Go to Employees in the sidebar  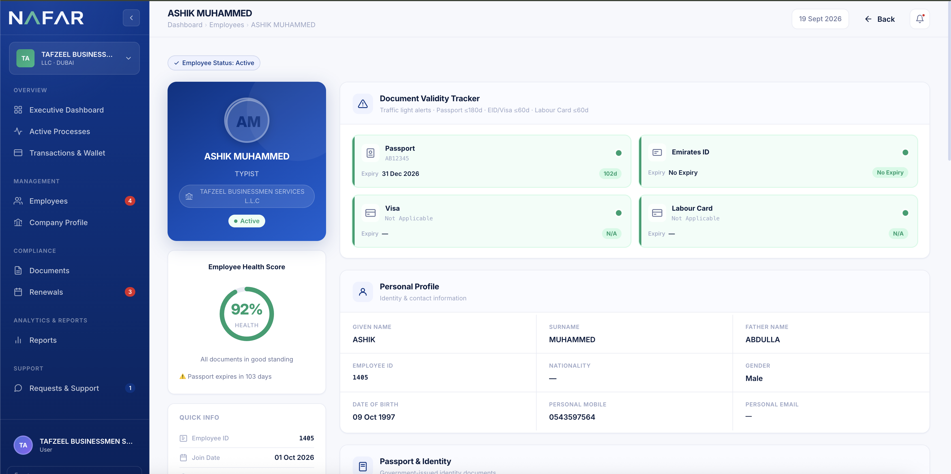(74, 201)
